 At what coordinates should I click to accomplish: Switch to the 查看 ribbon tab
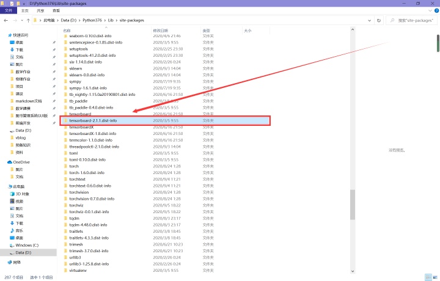click(x=56, y=10)
